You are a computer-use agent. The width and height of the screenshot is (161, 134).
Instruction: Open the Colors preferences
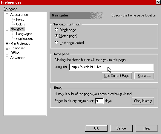[x=21, y=24]
